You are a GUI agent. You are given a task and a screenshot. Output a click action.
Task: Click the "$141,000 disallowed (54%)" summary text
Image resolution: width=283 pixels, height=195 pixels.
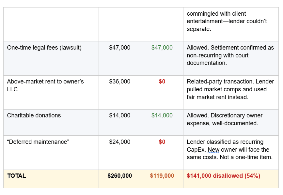coord(223,176)
